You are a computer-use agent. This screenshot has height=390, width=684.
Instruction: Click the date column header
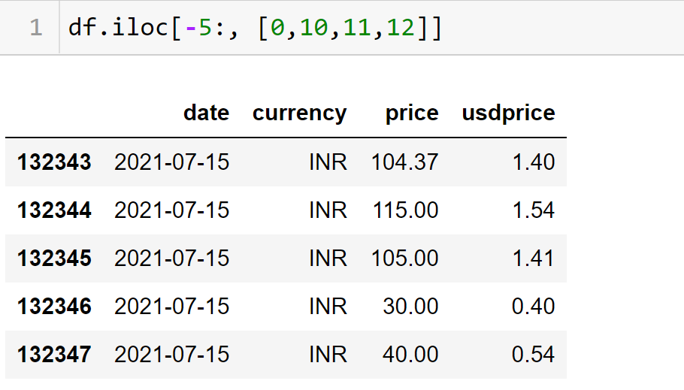pos(206,113)
